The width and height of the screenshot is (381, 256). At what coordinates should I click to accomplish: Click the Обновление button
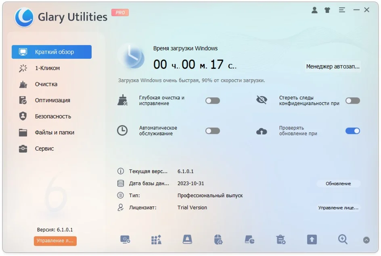338,184
